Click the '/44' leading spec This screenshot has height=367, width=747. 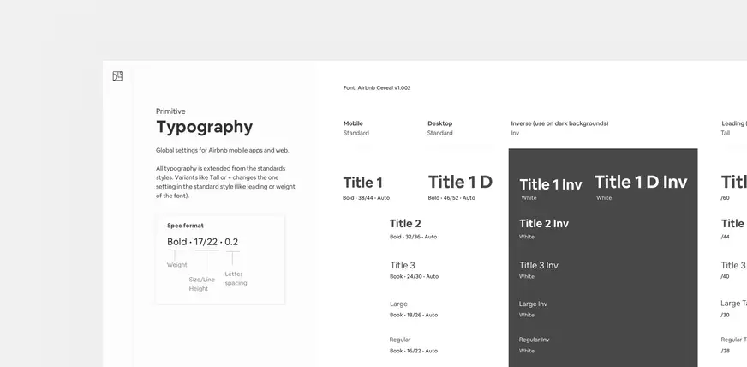[725, 237]
